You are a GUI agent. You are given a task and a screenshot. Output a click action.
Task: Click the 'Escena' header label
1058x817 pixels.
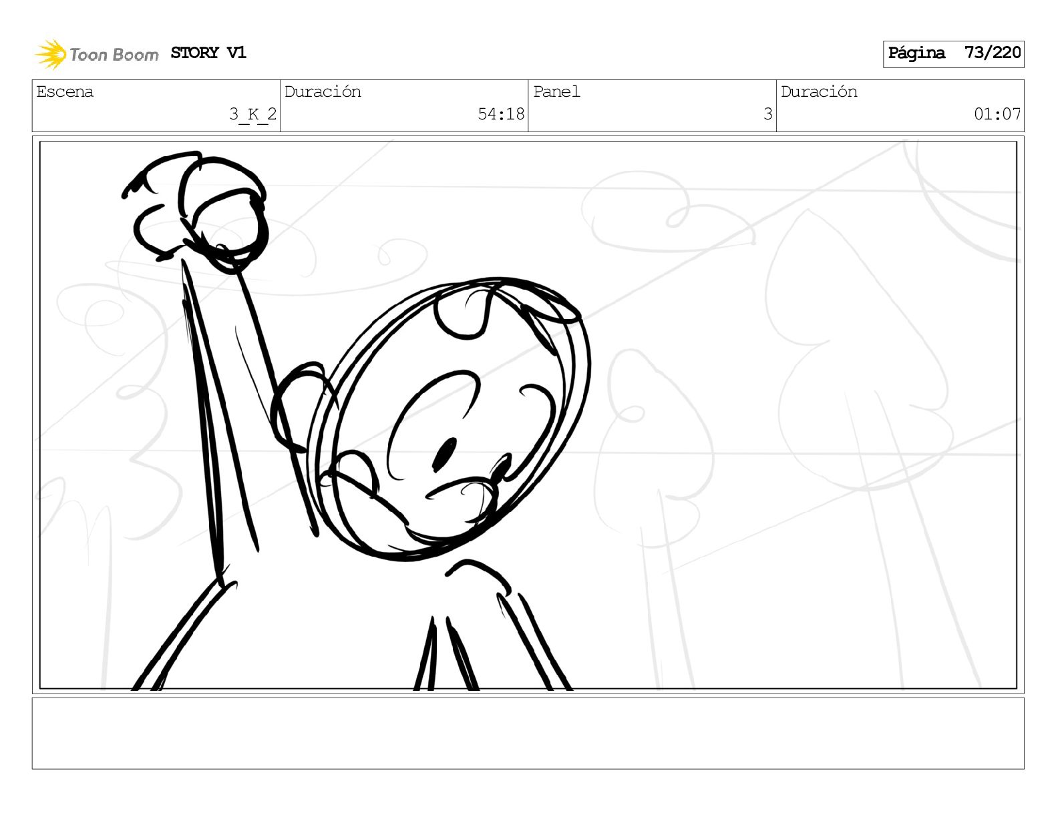(65, 92)
